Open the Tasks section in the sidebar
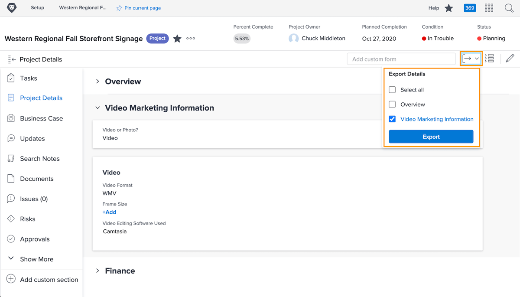The width and height of the screenshot is (520, 297). 29,78
